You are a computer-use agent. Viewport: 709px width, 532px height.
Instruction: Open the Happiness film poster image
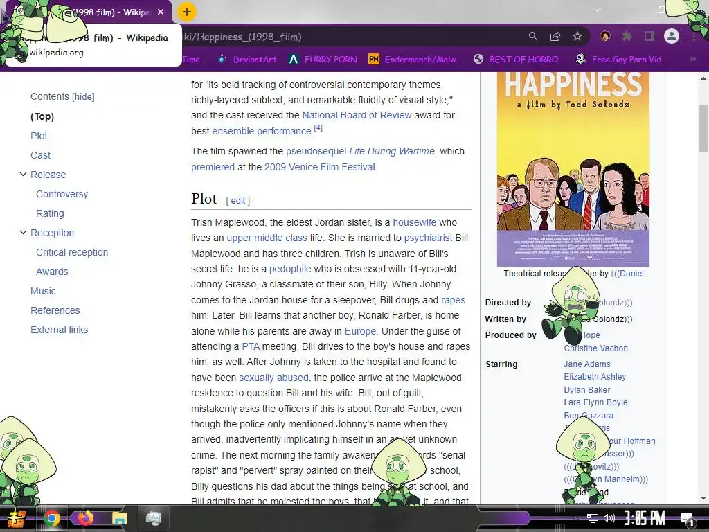pos(573,170)
